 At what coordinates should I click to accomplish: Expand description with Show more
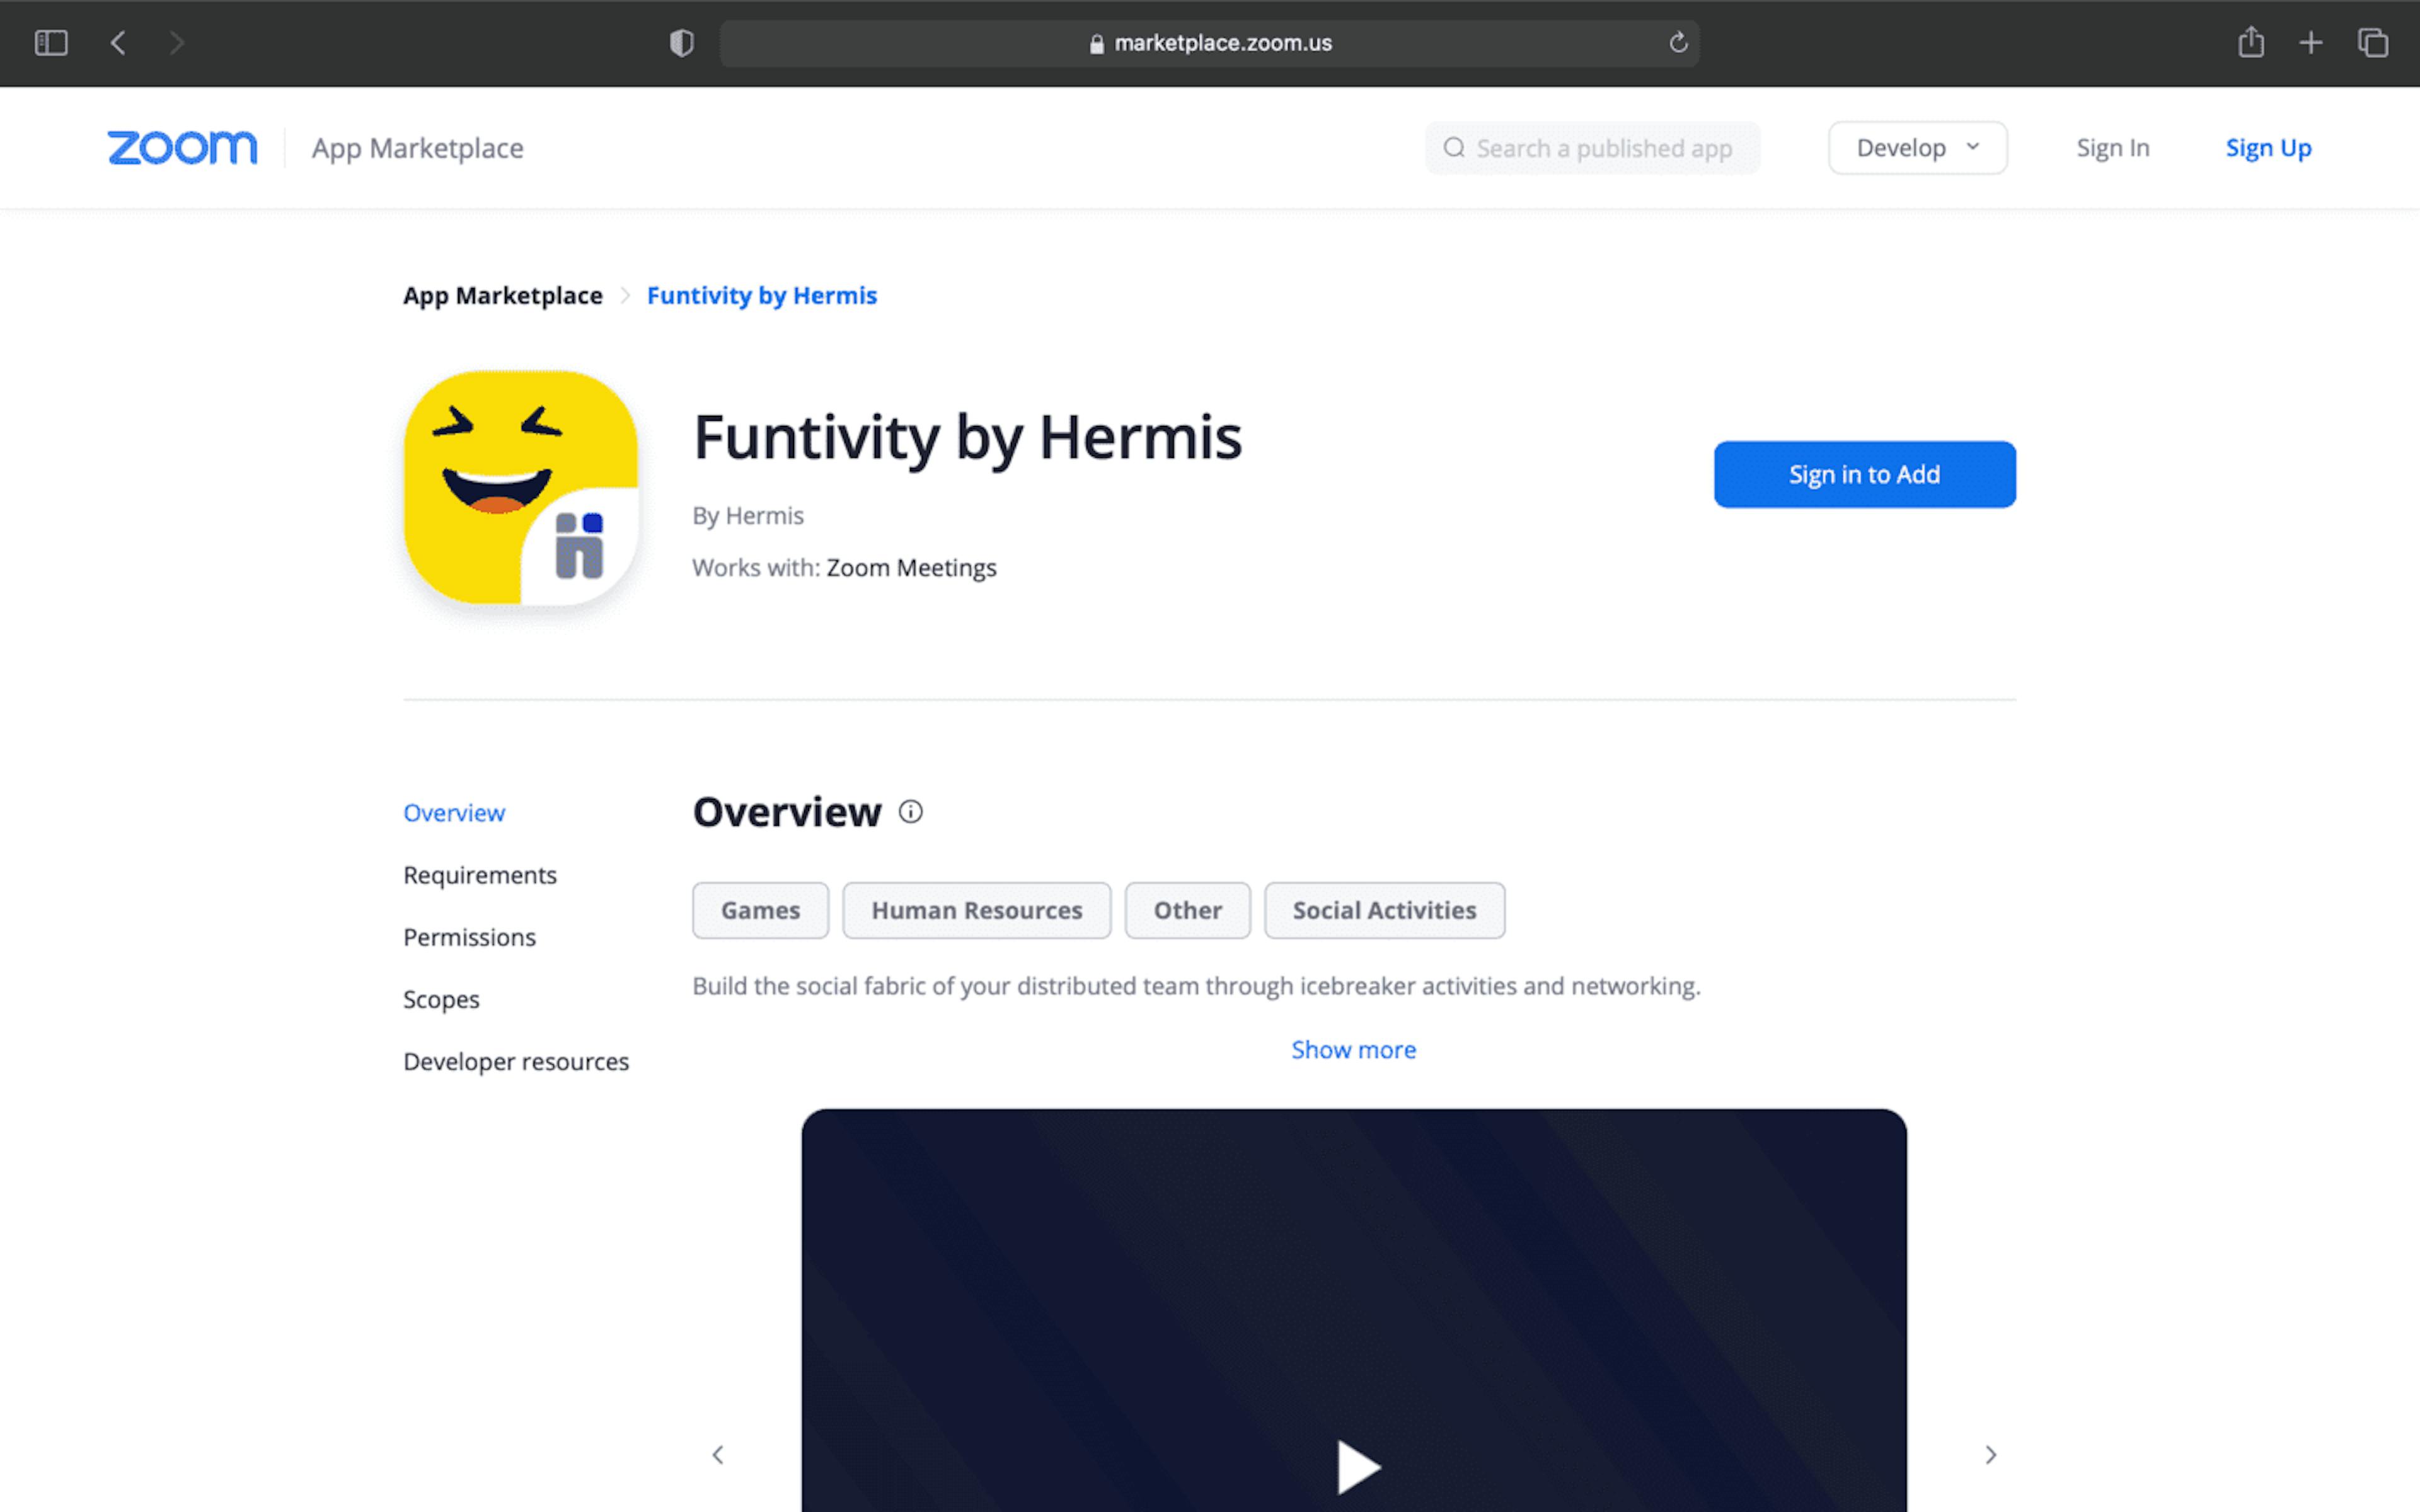1353,1050
